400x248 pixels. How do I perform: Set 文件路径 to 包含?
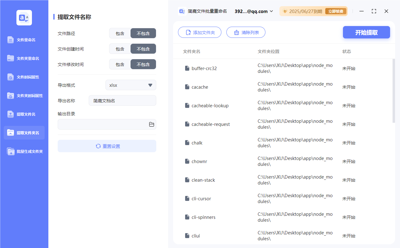120,33
